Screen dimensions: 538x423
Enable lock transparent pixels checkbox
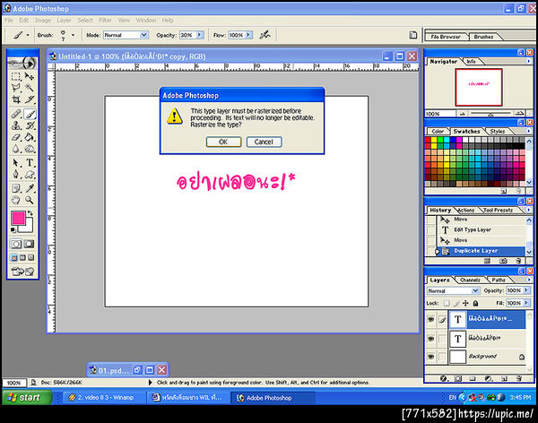tap(447, 303)
